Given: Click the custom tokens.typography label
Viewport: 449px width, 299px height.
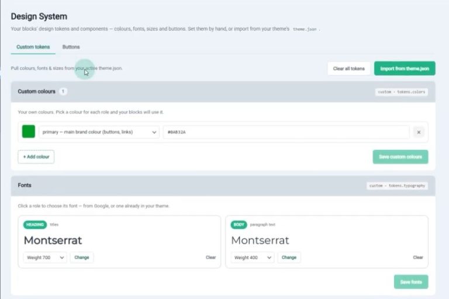Looking at the screenshot, I should point(397,185).
